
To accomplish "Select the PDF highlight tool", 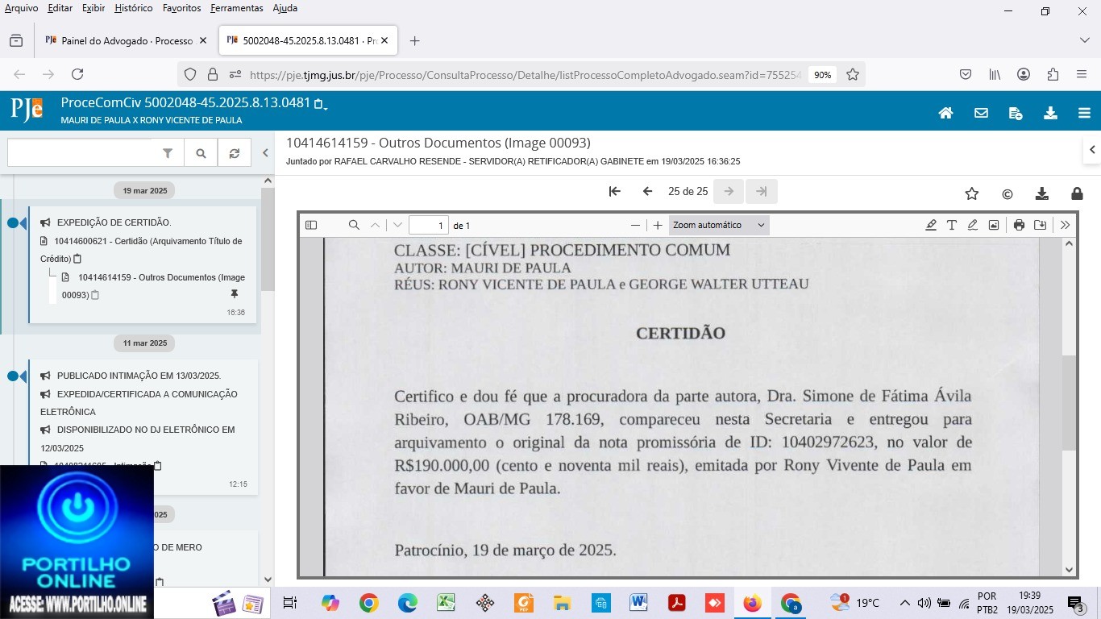I will (x=931, y=226).
